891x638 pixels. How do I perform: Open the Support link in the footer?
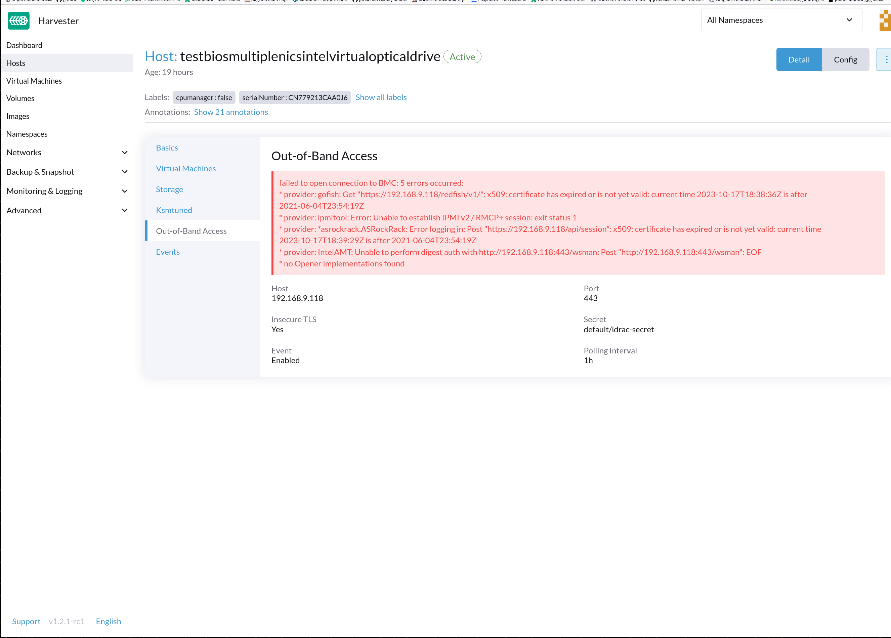tap(26, 621)
